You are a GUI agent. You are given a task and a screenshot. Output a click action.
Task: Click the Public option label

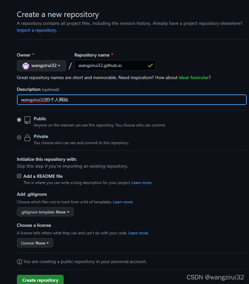tap(40, 119)
